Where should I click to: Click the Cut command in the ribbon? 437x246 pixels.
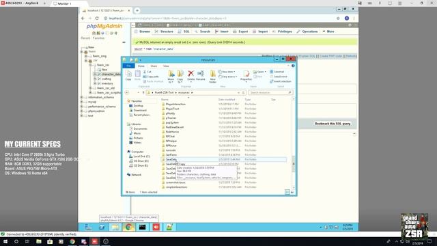click(147, 72)
